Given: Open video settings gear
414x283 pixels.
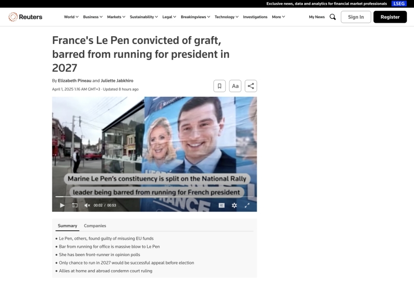Looking at the screenshot, I should [234, 205].
